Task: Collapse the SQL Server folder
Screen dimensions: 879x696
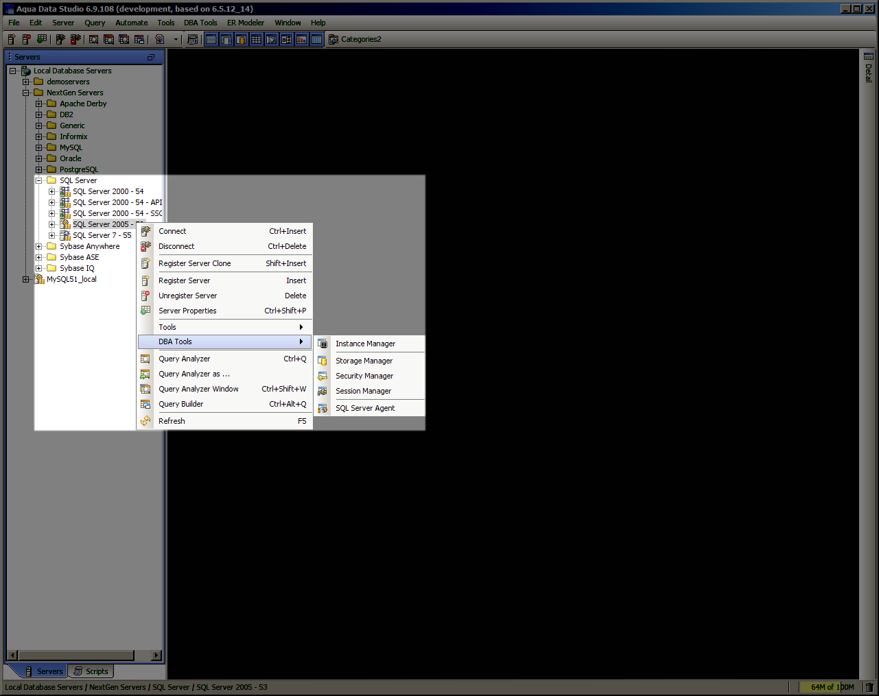Action: click(39, 180)
